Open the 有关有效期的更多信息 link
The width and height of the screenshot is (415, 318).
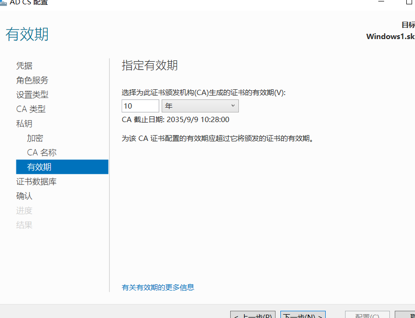point(158,287)
